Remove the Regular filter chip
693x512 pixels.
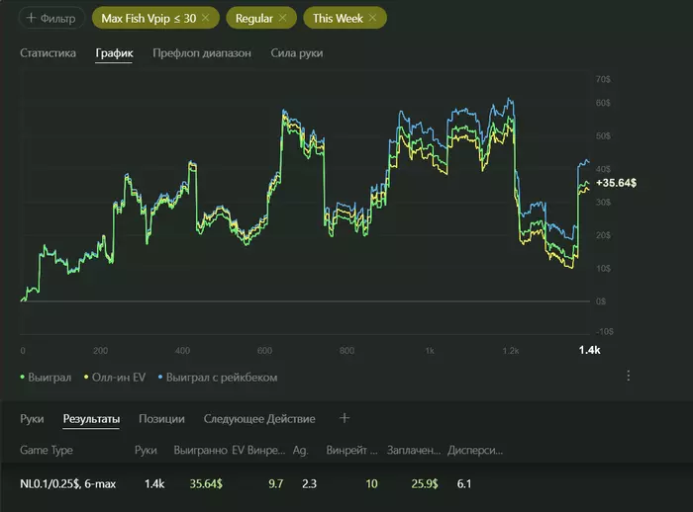[283, 18]
